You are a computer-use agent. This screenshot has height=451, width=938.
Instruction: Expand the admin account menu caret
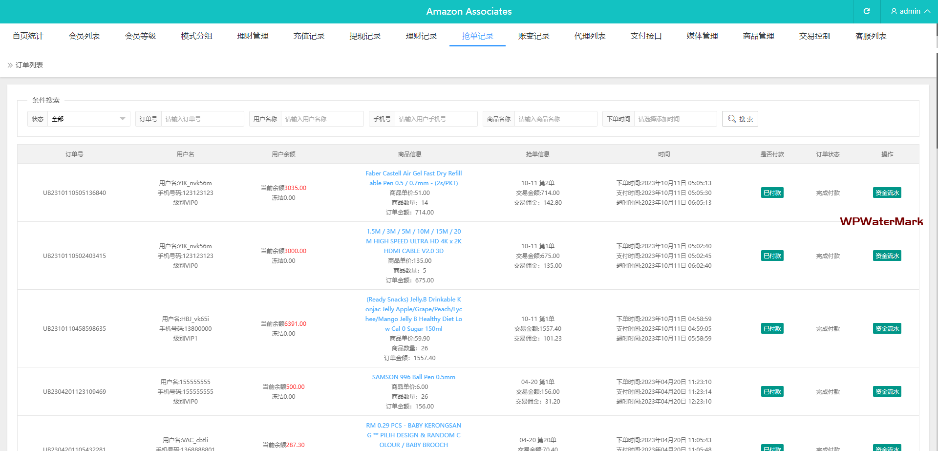(x=927, y=11)
